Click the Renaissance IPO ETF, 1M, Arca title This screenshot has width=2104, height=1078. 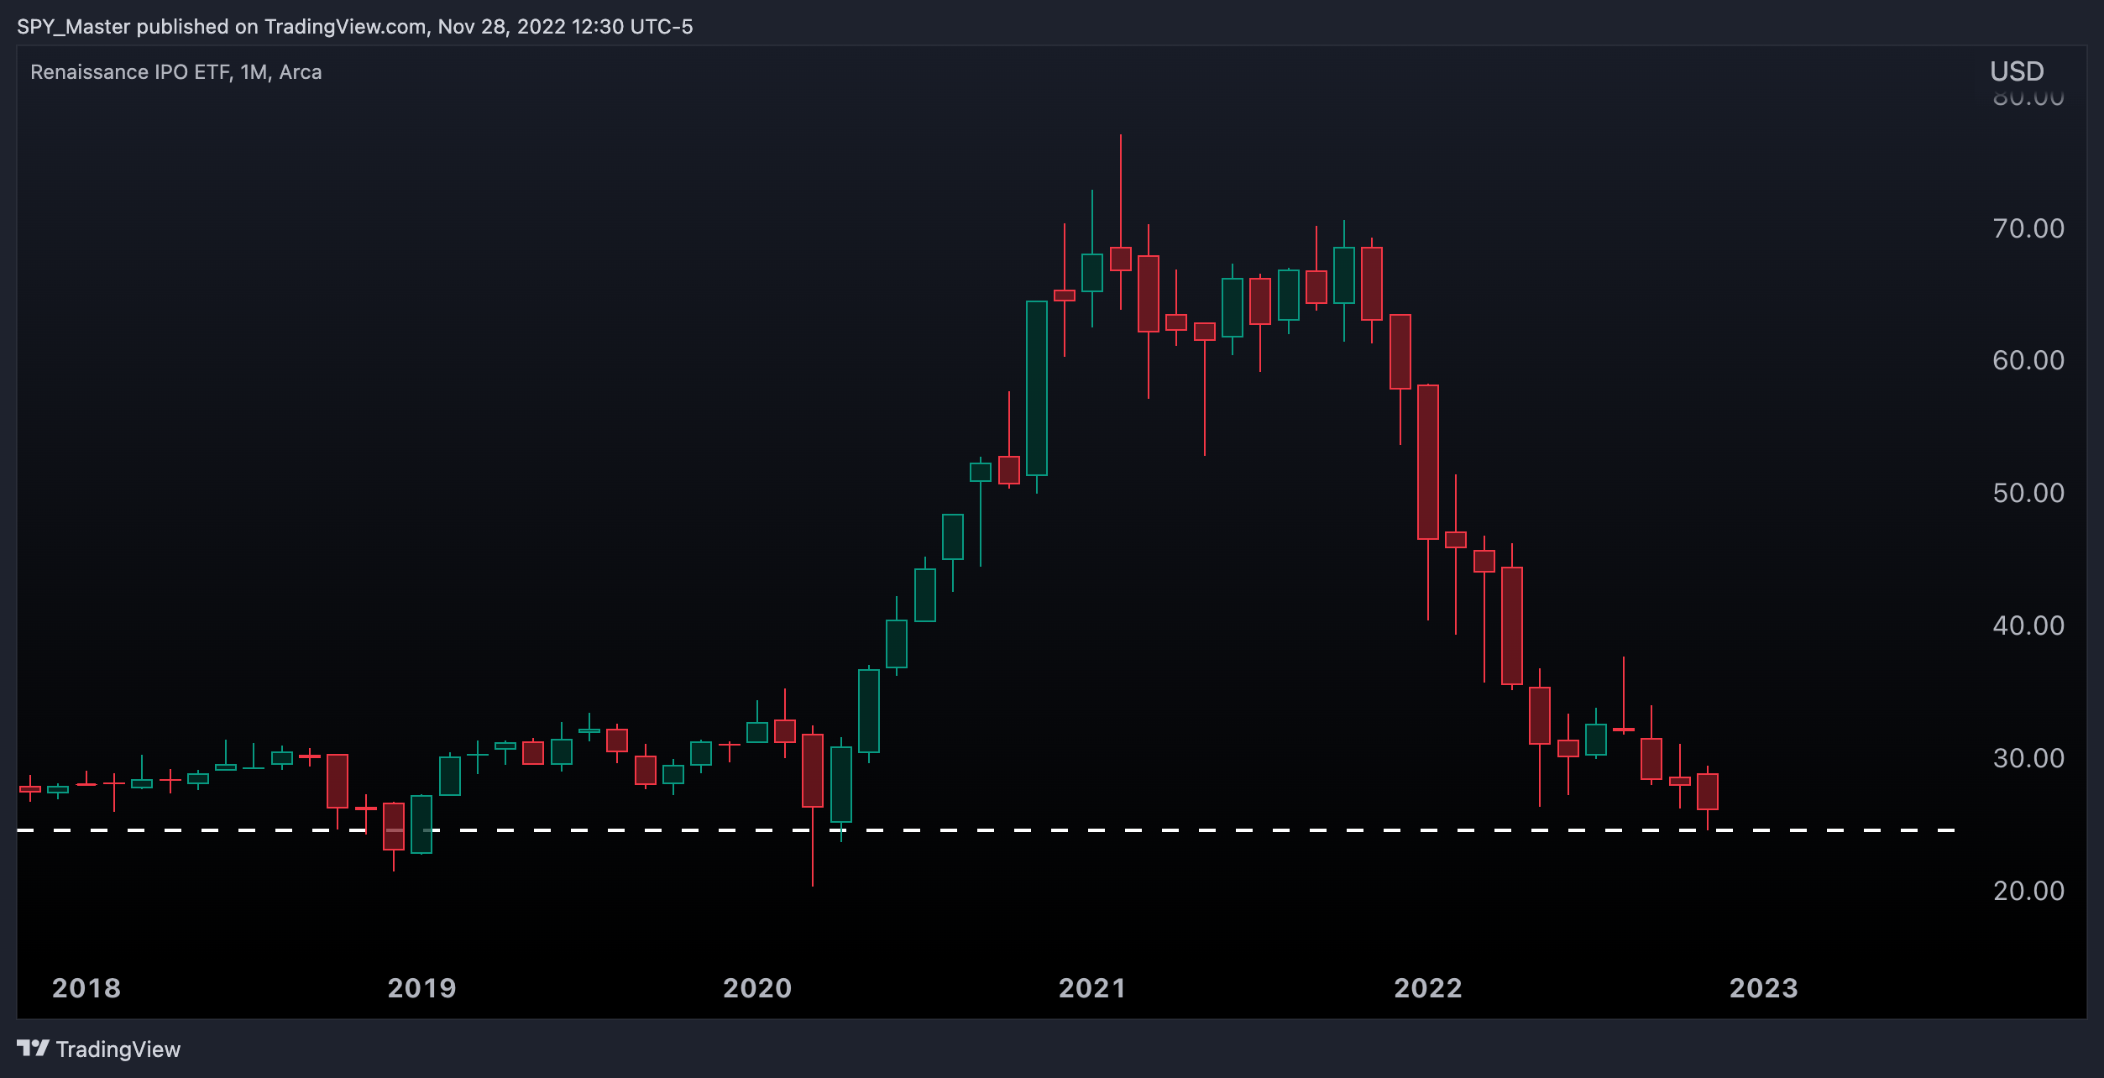point(176,72)
